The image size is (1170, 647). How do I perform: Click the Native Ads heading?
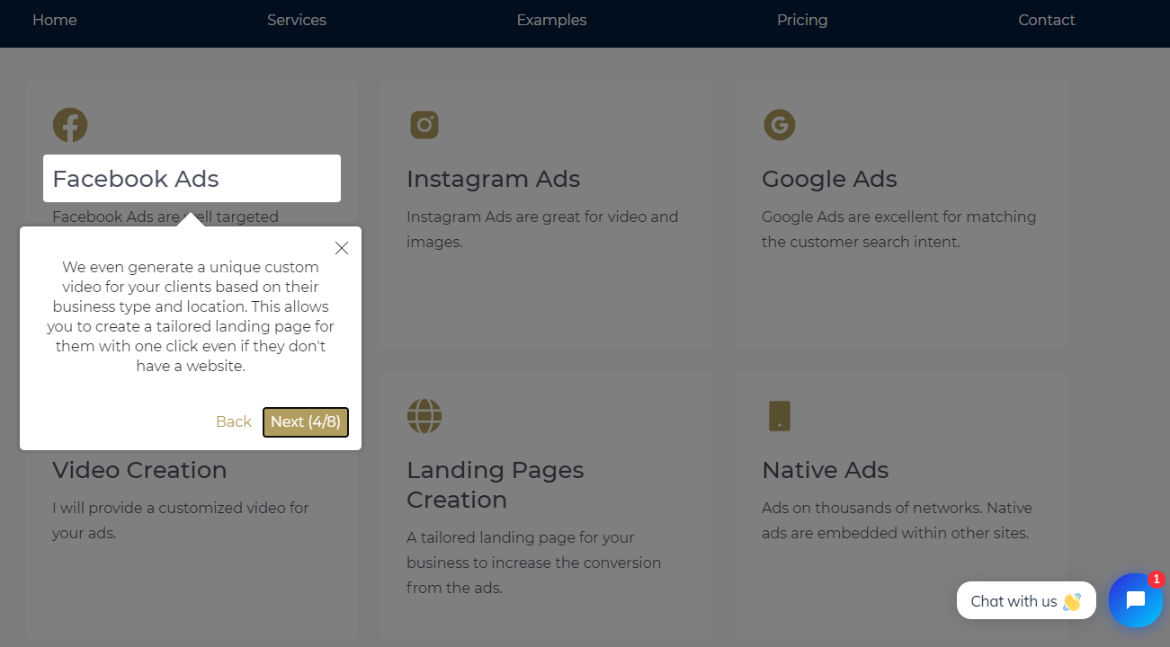(x=825, y=470)
